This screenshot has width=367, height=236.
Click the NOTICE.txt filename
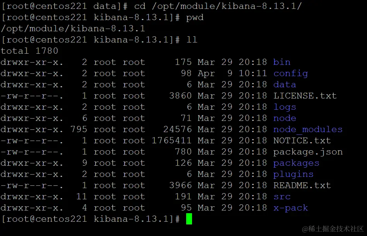(x=302, y=141)
